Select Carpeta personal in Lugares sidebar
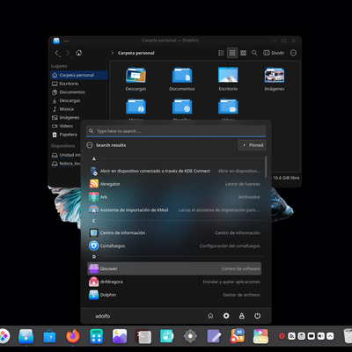The width and height of the screenshot is (352, 352). coord(79,75)
